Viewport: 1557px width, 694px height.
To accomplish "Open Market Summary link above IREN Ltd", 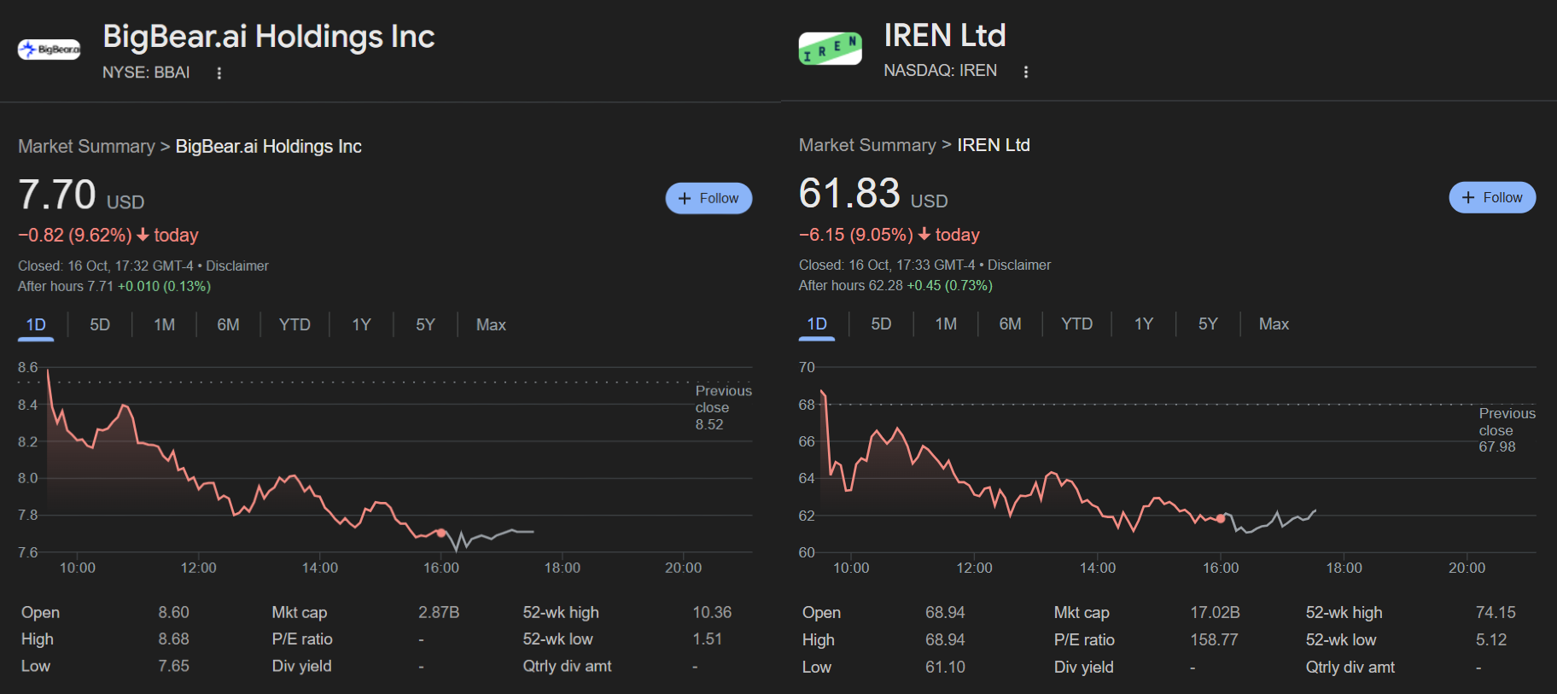I will (x=866, y=145).
